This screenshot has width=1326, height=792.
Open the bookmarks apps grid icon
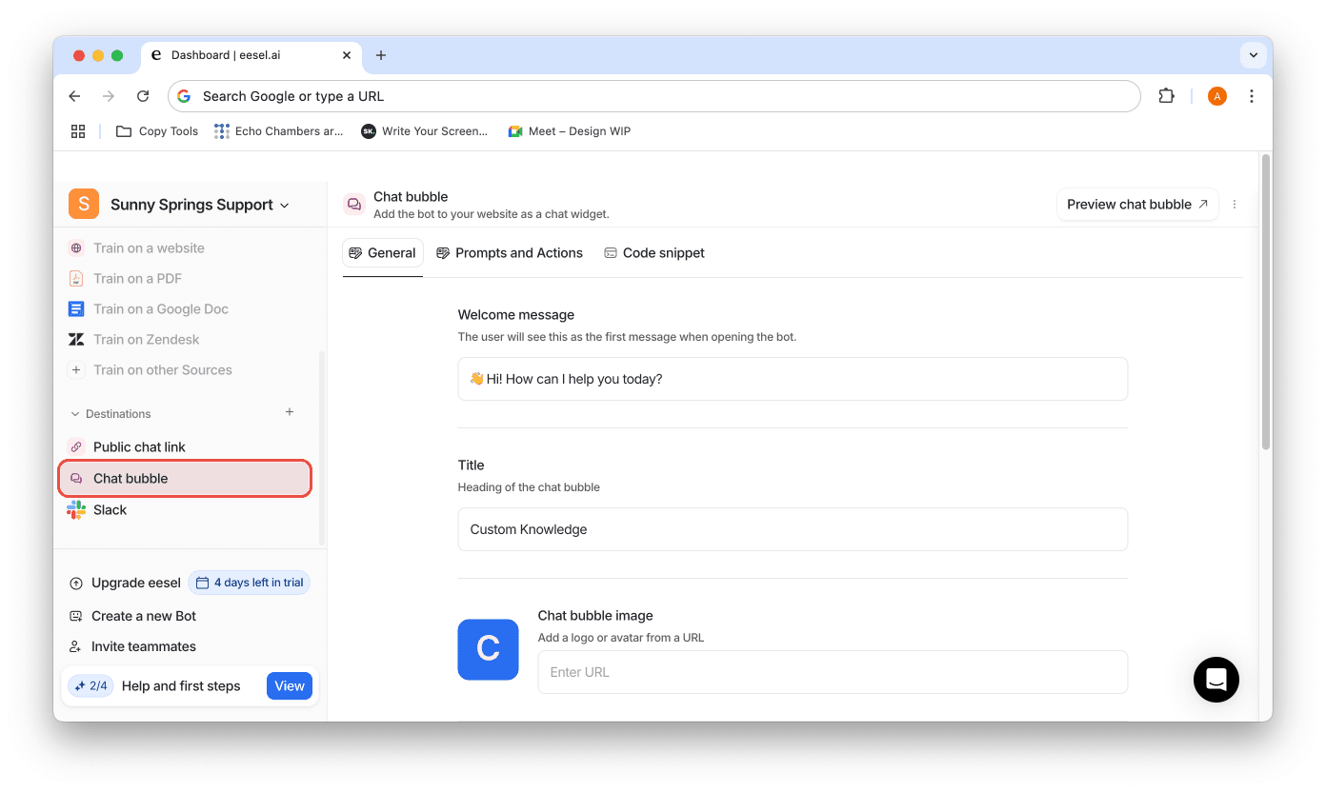(78, 131)
